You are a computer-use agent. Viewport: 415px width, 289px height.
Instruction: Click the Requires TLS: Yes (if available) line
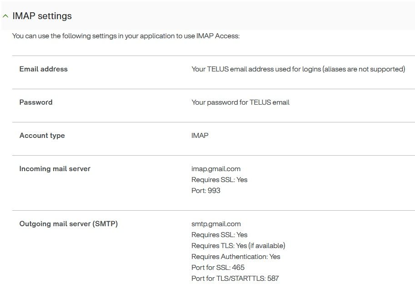pos(238,246)
